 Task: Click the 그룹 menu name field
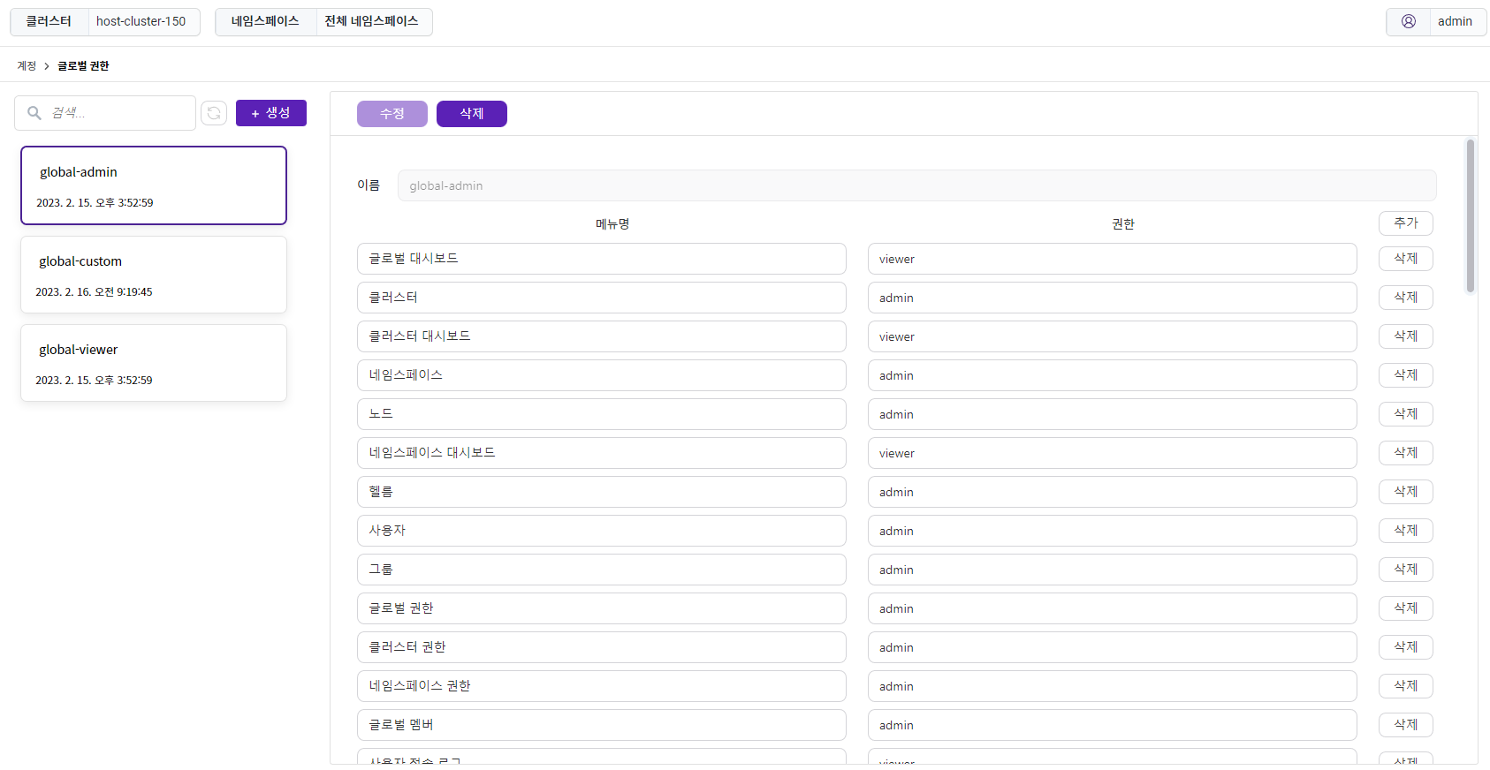tap(602, 570)
